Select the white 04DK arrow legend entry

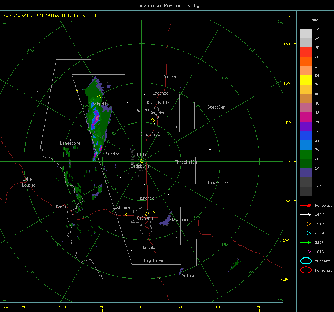click(306, 215)
